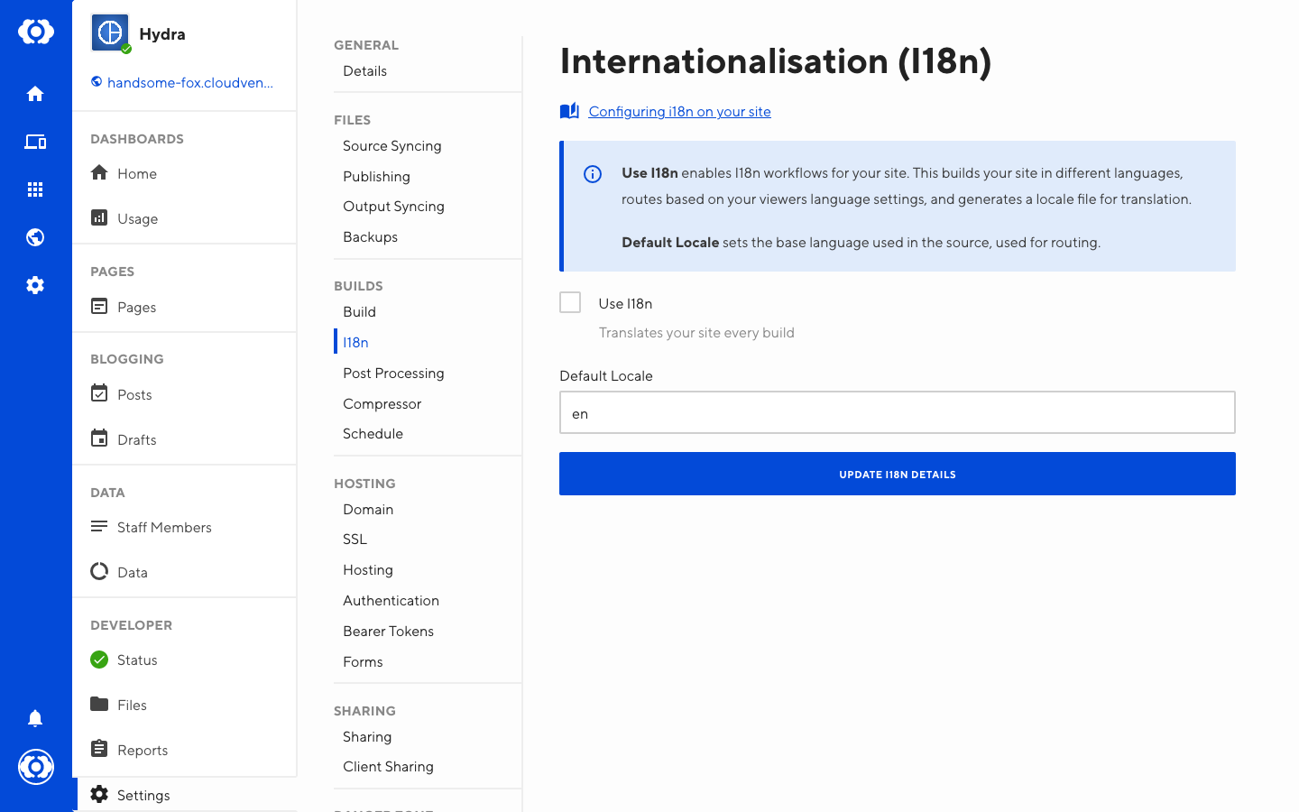Screen dimensions: 1299x812
Task: Open the Drafts collection
Action: (x=124, y=439)
